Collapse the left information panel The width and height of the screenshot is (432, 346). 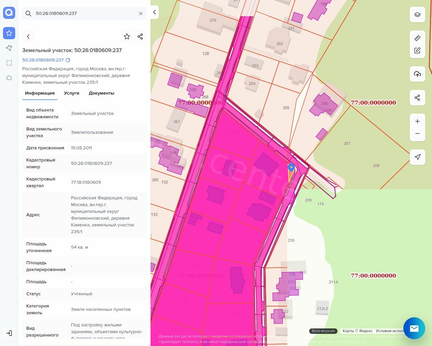pyautogui.click(x=155, y=12)
